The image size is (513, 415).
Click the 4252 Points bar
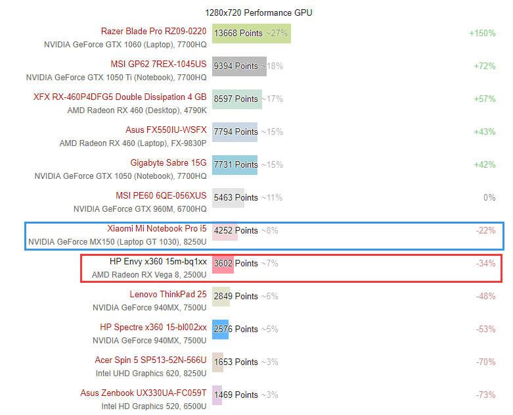[x=225, y=231]
